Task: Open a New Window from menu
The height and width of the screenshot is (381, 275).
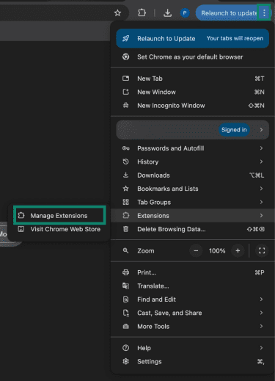Action: (x=193, y=92)
